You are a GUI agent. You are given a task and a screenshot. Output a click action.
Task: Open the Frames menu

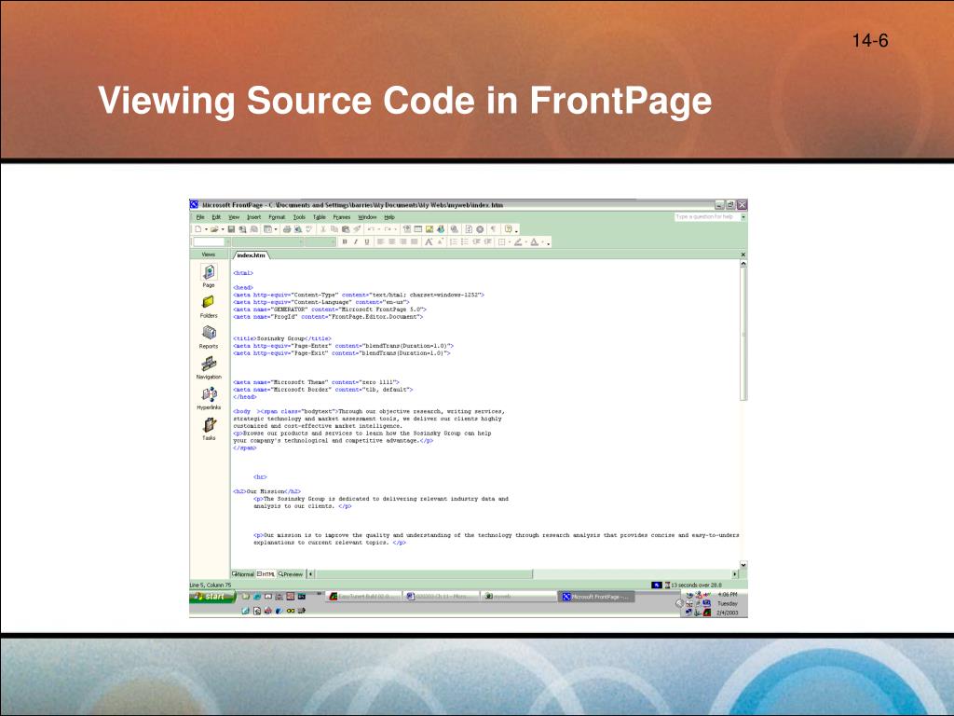coord(342,217)
